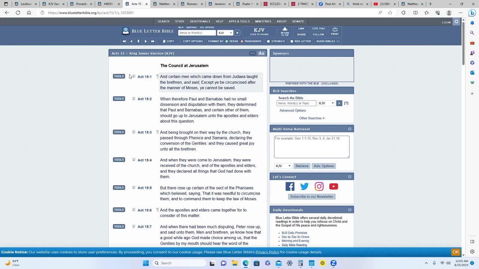This screenshot has height=269, width=479.
Task: Collapse the Daily Devotionals panel
Action: (x=350, y=210)
